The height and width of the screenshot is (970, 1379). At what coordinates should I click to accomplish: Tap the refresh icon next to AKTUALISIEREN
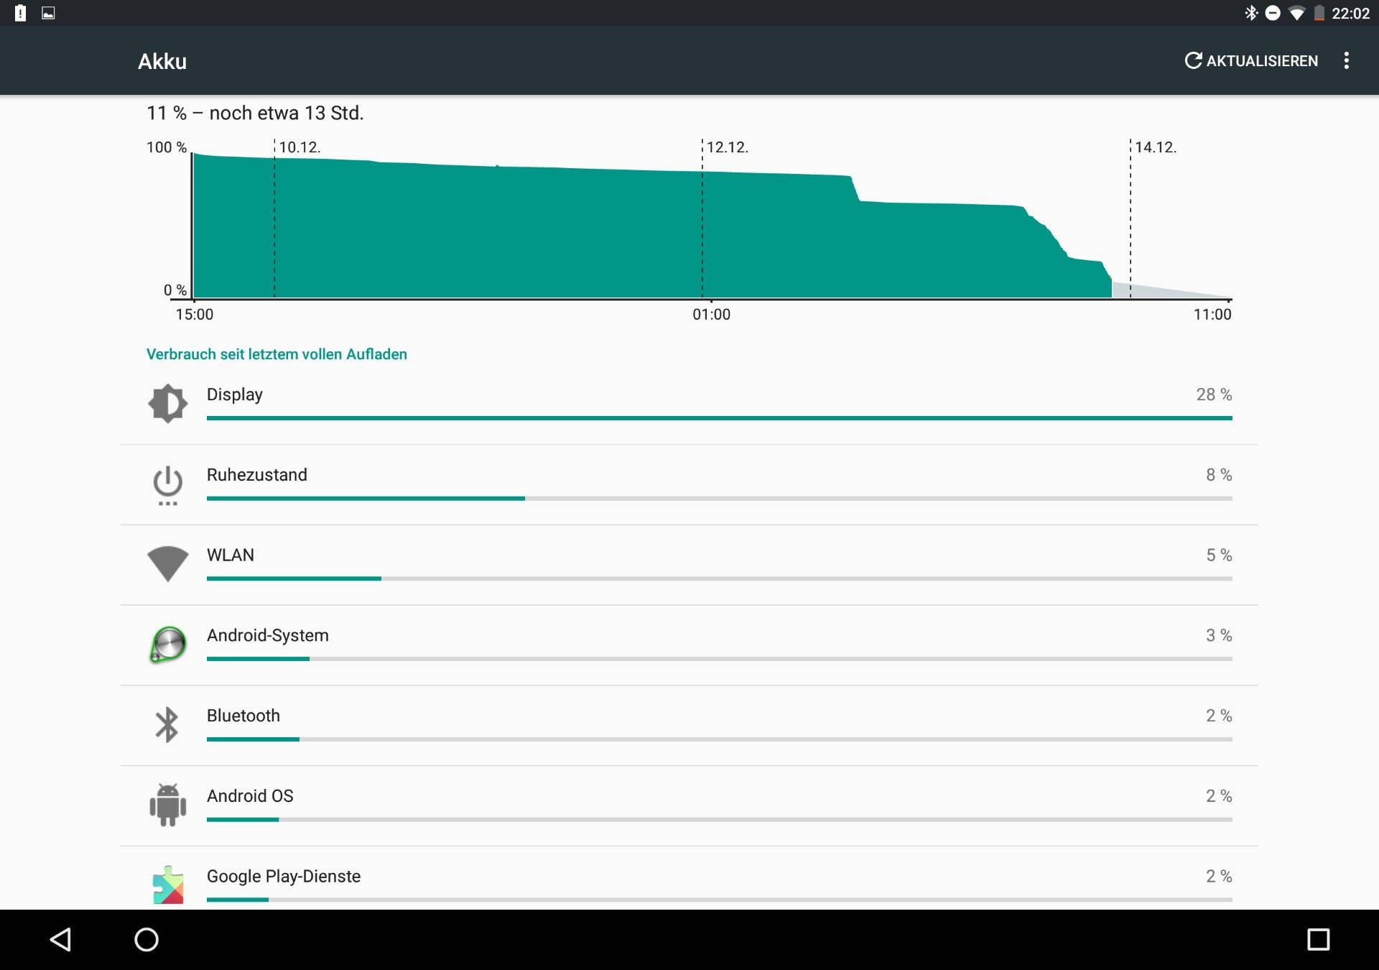pyautogui.click(x=1192, y=60)
